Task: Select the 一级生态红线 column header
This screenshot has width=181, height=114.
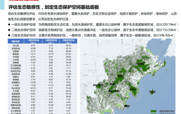Action: (33, 41)
